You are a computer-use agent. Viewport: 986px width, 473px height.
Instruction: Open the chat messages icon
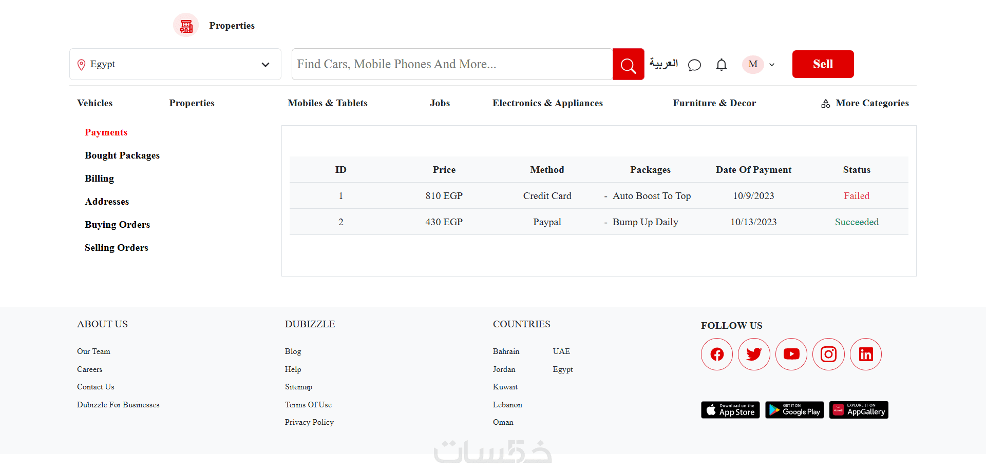(x=694, y=65)
